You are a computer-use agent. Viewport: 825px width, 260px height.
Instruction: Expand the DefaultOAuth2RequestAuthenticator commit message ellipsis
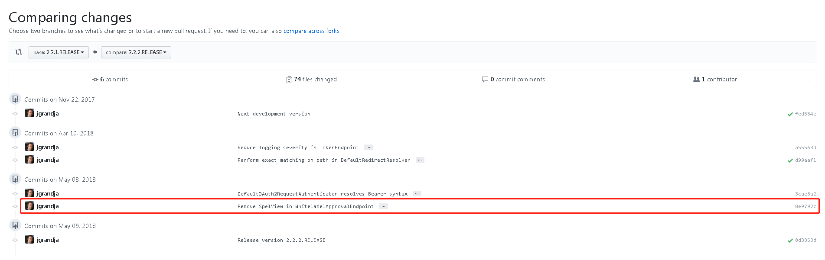tap(417, 194)
